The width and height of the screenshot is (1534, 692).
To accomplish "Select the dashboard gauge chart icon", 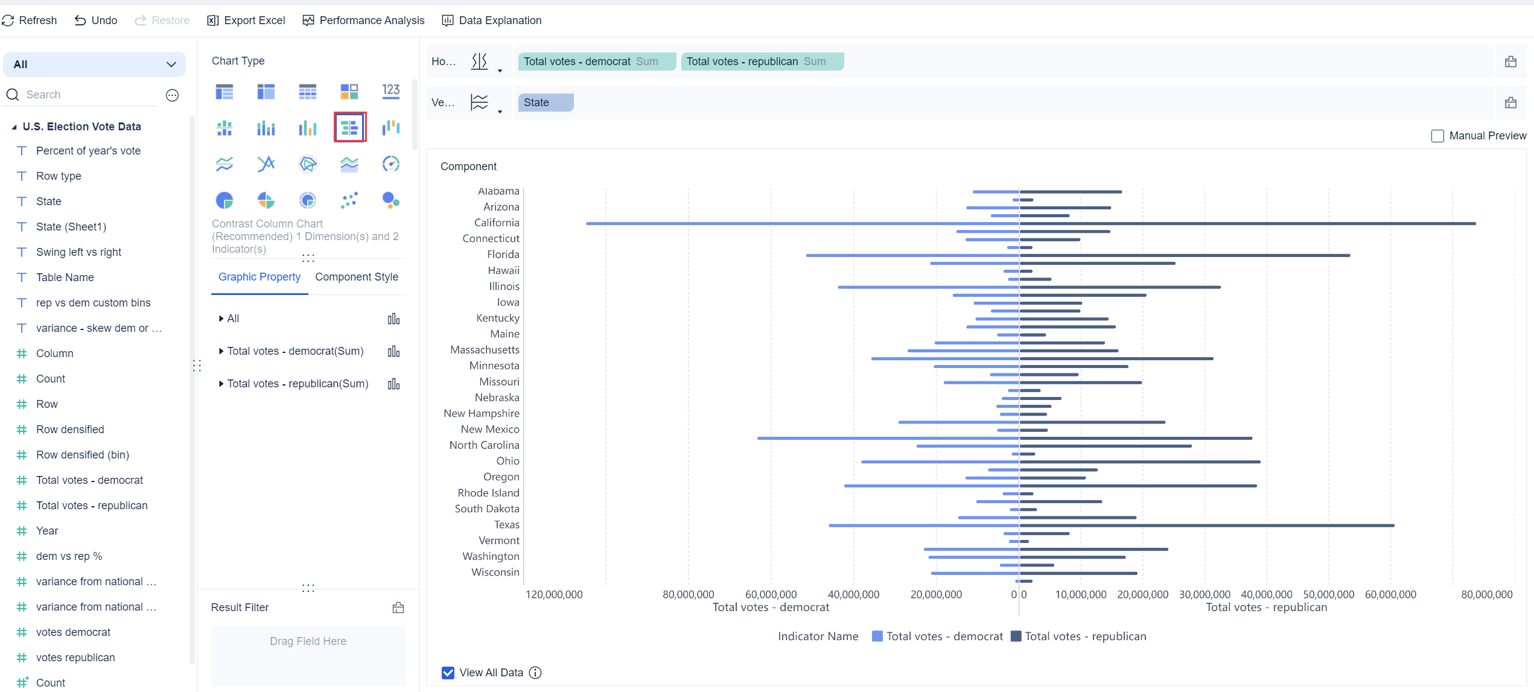I will pyautogui.click(x=390, y=164).
